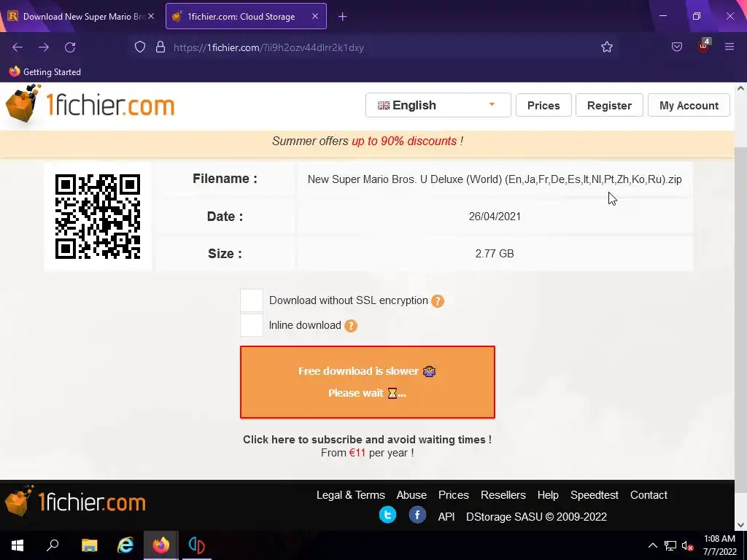The height and width of the screenshot is (560, 747).
Task: Open the Abuse footer link
Action: click(x=411, y=495)
